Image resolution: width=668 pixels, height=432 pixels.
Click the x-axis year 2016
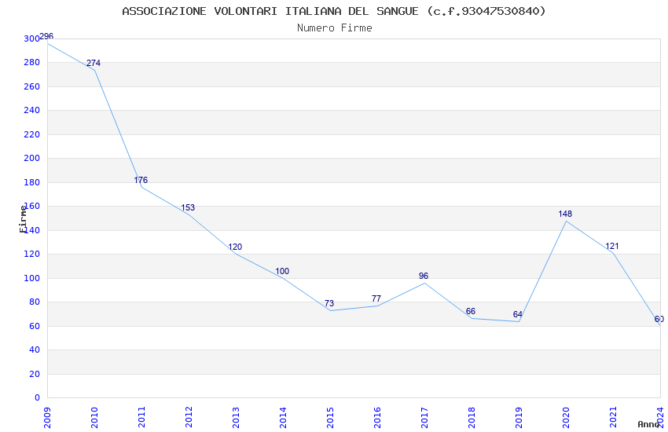point(377,417)
